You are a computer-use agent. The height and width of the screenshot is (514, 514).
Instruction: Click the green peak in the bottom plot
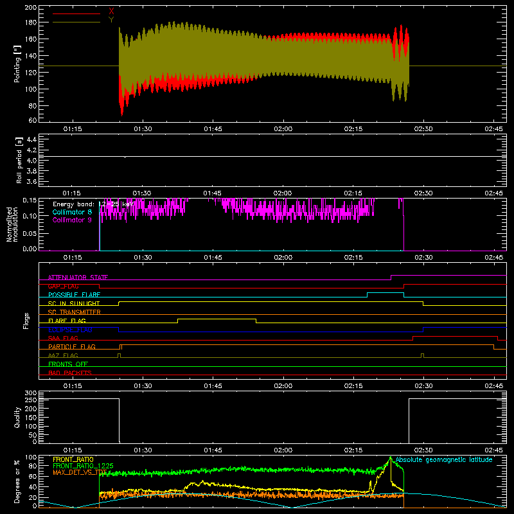(x=391, y=457)
